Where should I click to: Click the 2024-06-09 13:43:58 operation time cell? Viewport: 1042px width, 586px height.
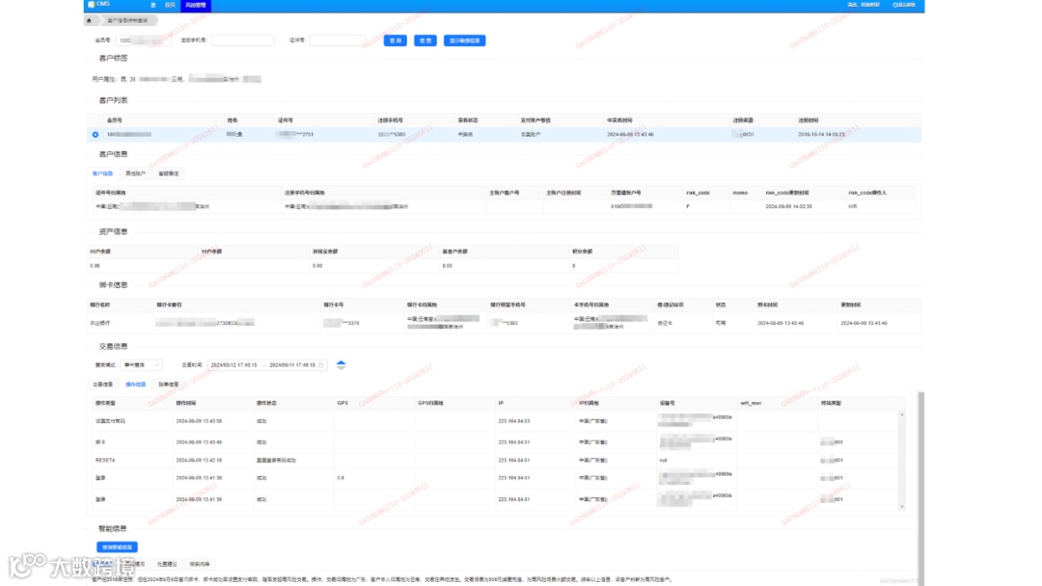click(199, 421)
